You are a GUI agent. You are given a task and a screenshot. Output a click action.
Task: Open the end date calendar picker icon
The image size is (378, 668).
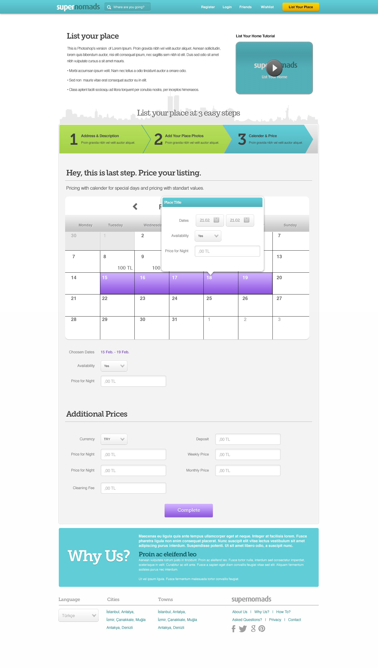click(x=246, y=220)
